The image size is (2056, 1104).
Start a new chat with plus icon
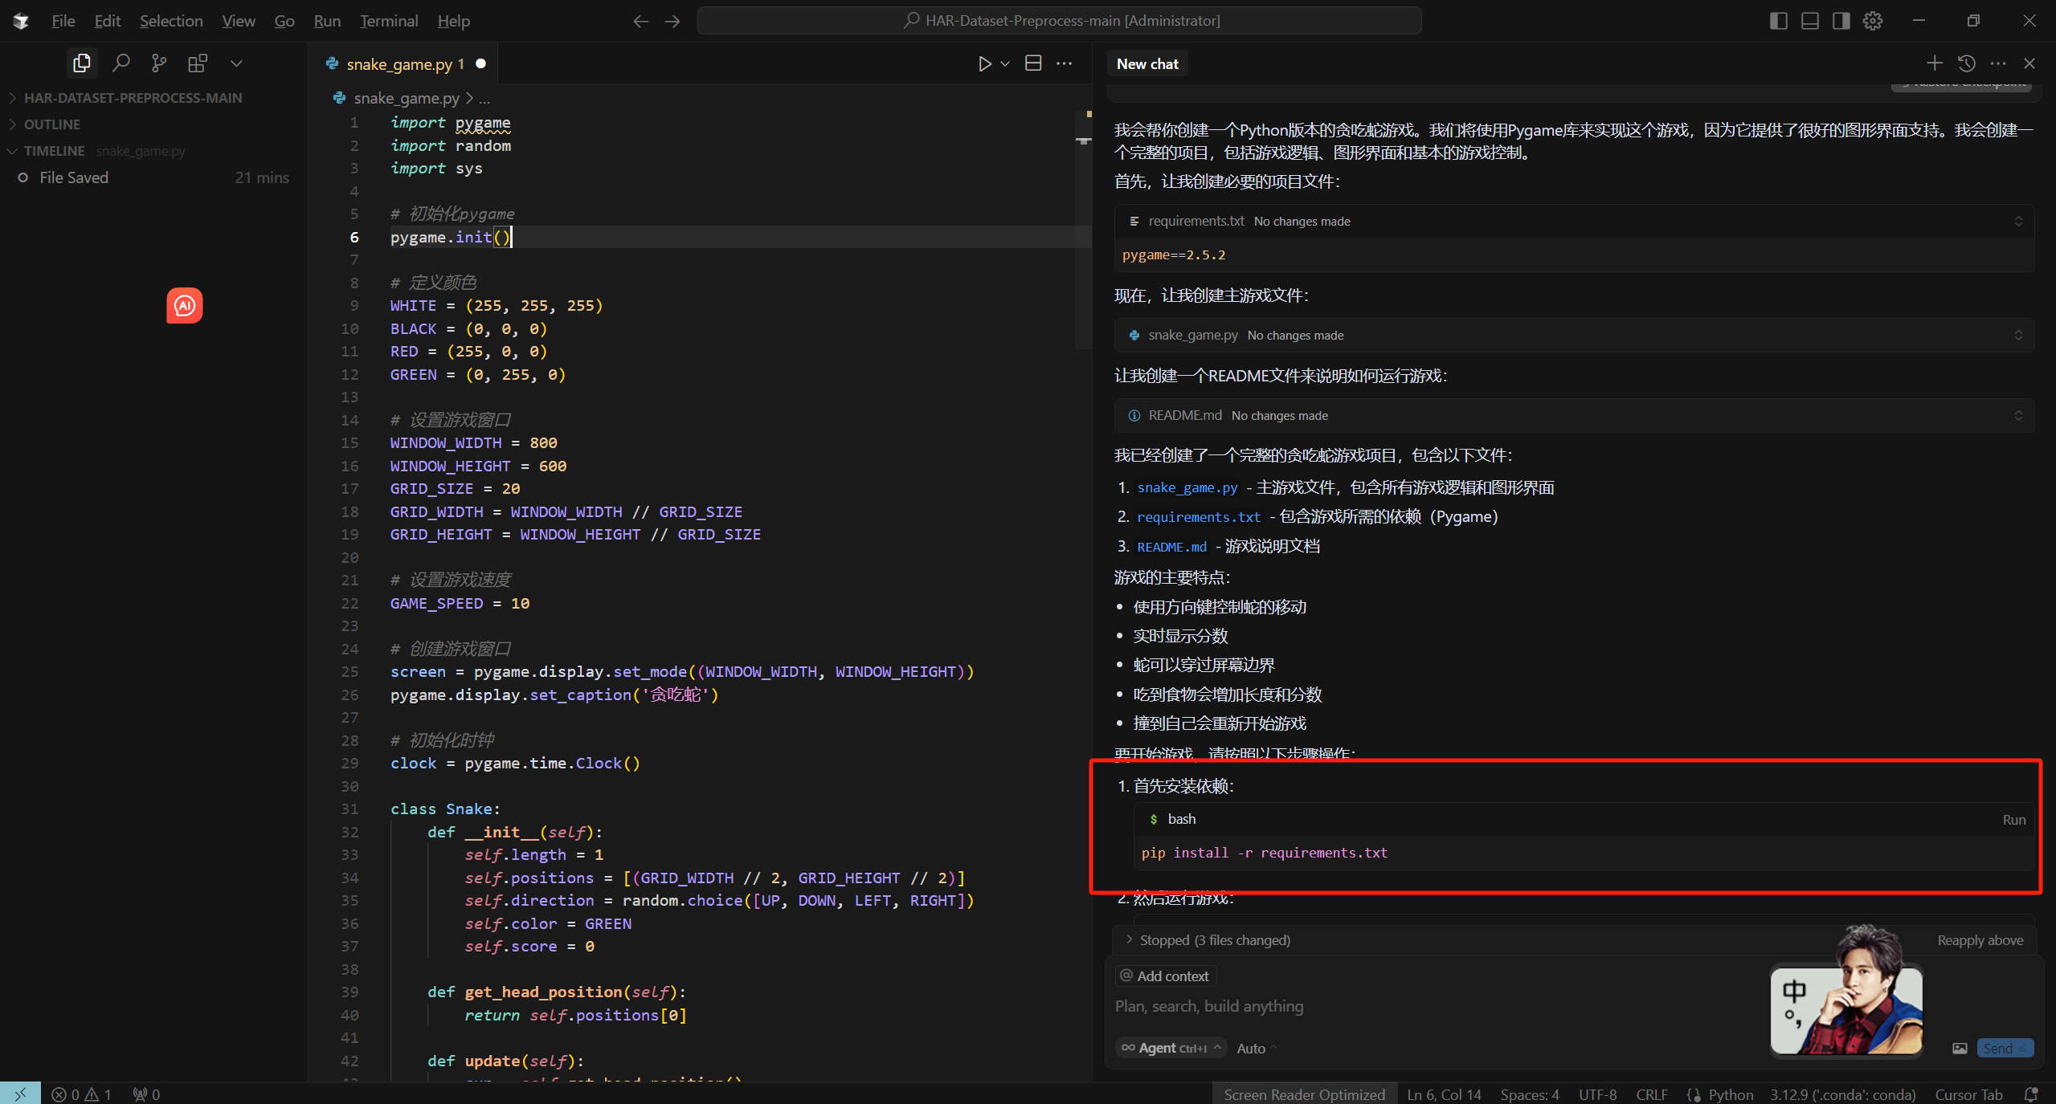(x=1934, y=63)
